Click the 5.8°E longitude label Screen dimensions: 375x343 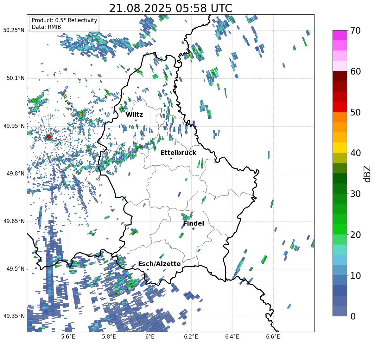(109, 337)
